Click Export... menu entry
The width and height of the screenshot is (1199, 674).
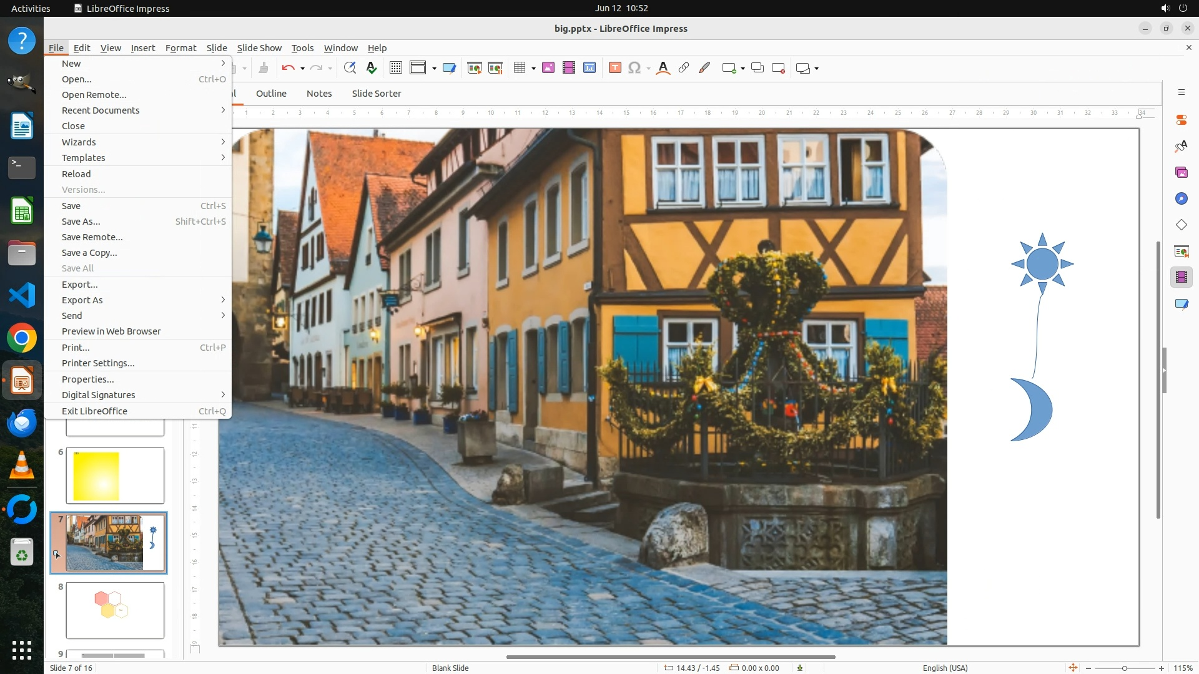click(x=79, y=285)
